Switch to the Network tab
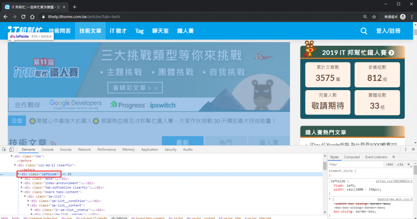 pyautogui.click(x=84, y=149)
